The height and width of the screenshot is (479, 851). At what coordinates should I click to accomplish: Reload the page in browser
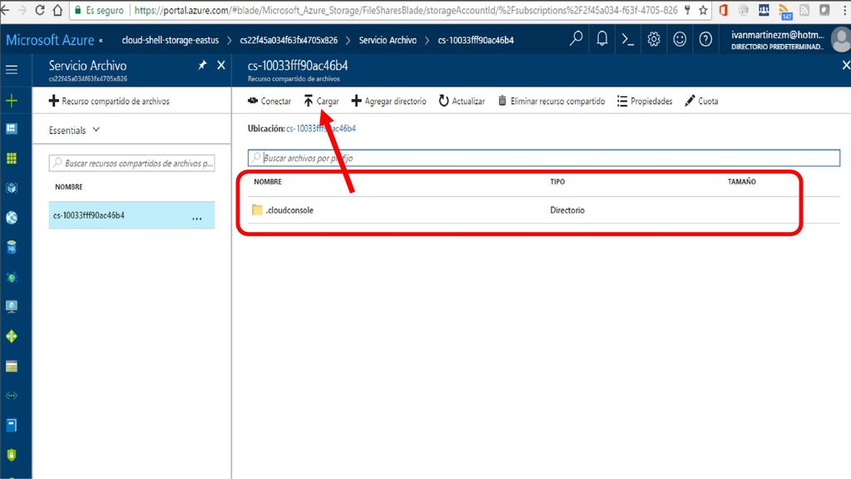(40, 10)
